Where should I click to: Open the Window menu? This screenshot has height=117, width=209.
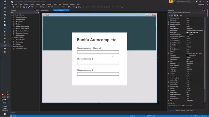click(72, 4)
